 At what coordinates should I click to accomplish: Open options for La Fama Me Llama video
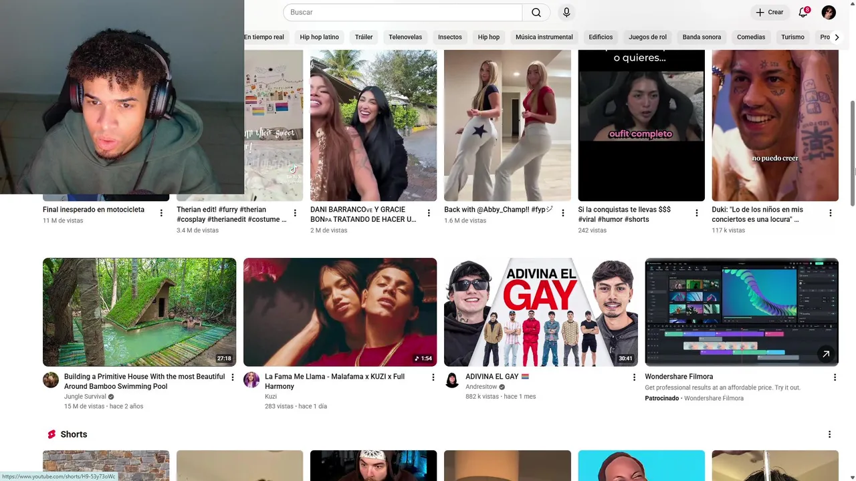433,377
